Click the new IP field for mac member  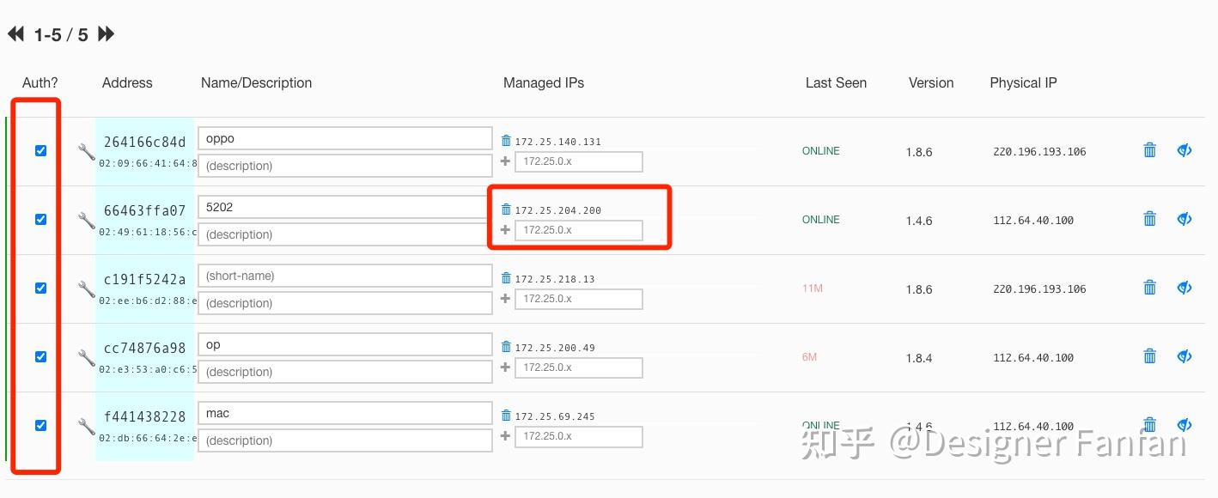pyautogui.click(x=579, y=436)
